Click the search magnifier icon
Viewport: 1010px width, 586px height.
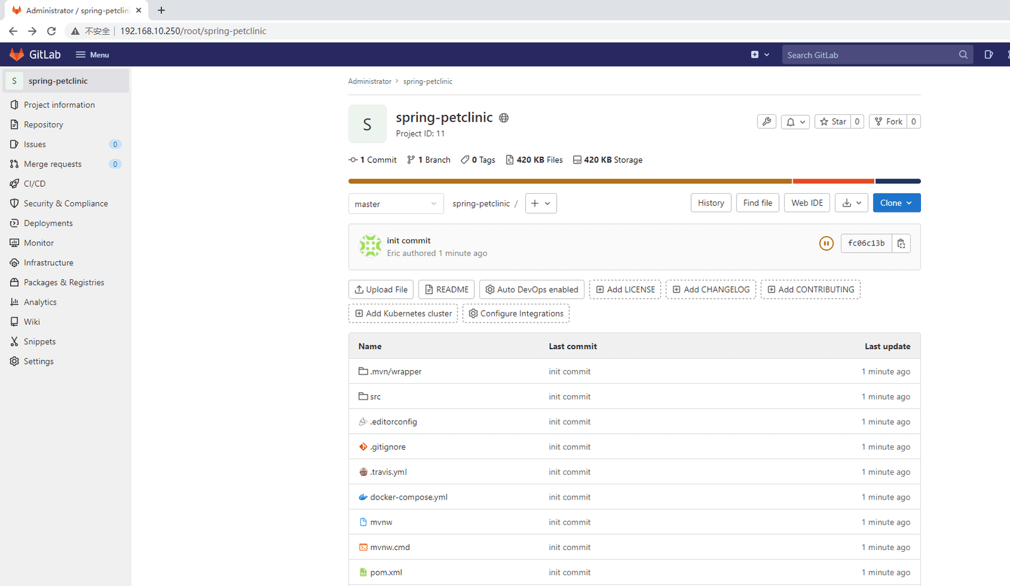963,55
